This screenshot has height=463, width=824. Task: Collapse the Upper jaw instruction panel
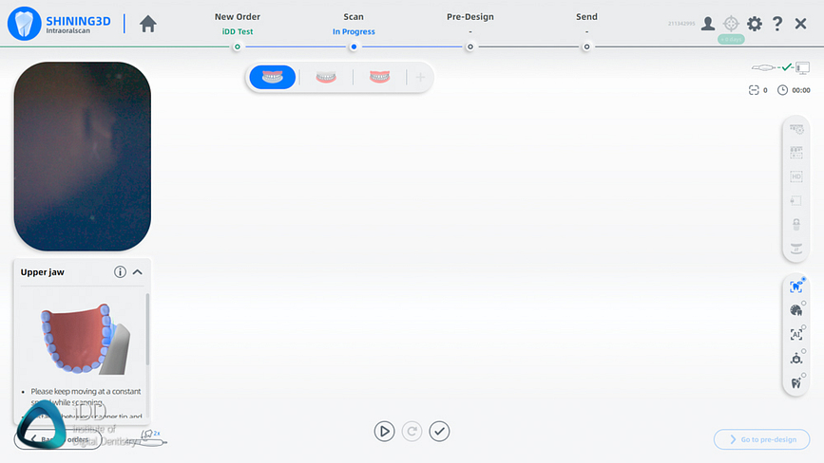(138, 272)
